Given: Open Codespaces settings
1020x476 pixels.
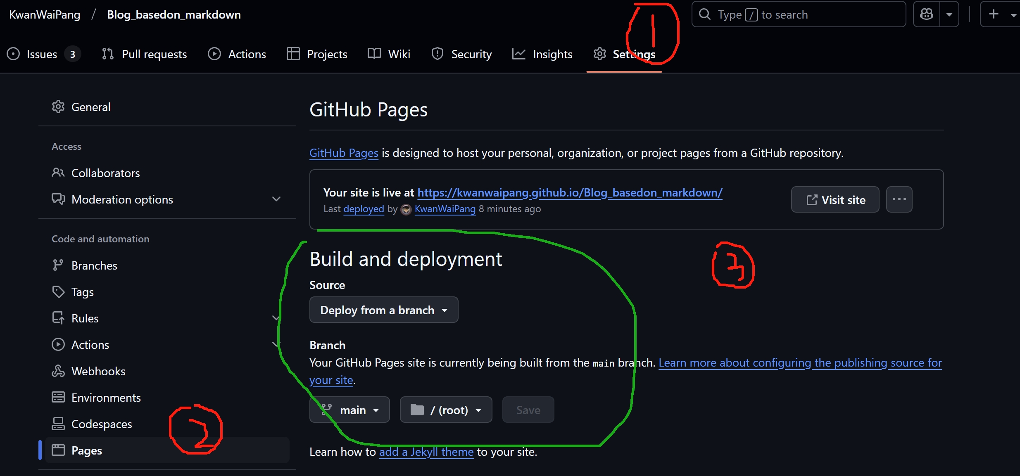Looking at the screenshot, I should click(167, 424).
